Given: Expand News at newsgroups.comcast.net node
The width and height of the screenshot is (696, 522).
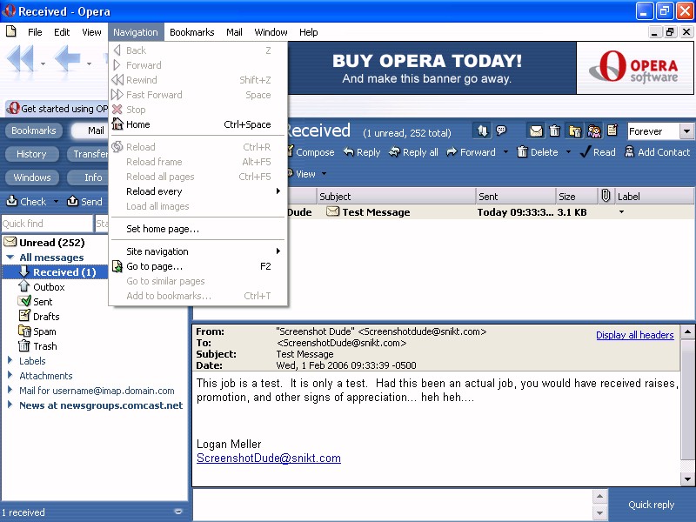Looking at the screenshot, I should click(10, 405).
